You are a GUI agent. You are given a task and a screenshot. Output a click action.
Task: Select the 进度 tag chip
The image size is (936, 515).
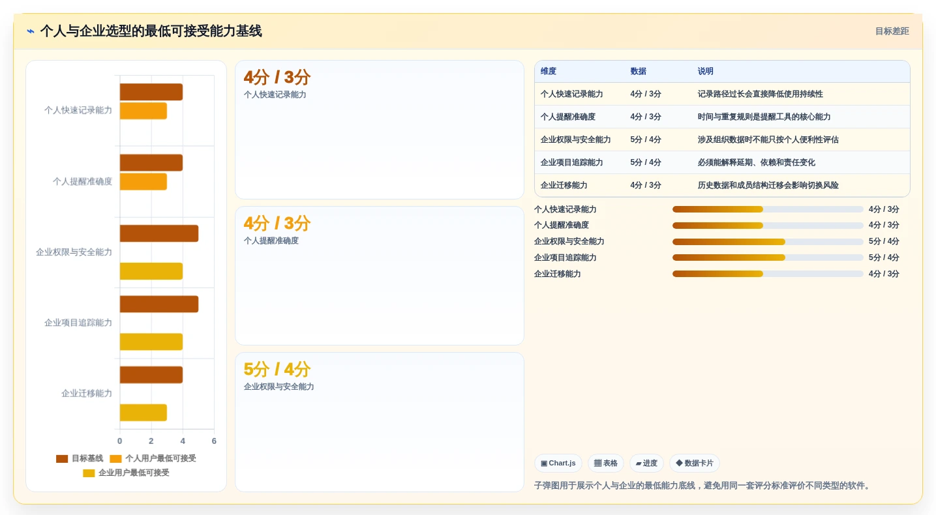pos(646,463)
